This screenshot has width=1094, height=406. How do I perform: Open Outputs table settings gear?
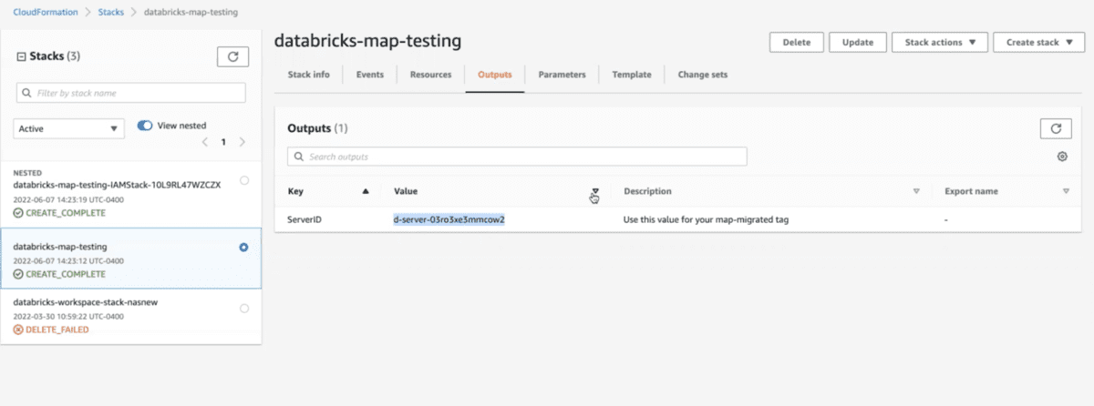pos(1062,157)
